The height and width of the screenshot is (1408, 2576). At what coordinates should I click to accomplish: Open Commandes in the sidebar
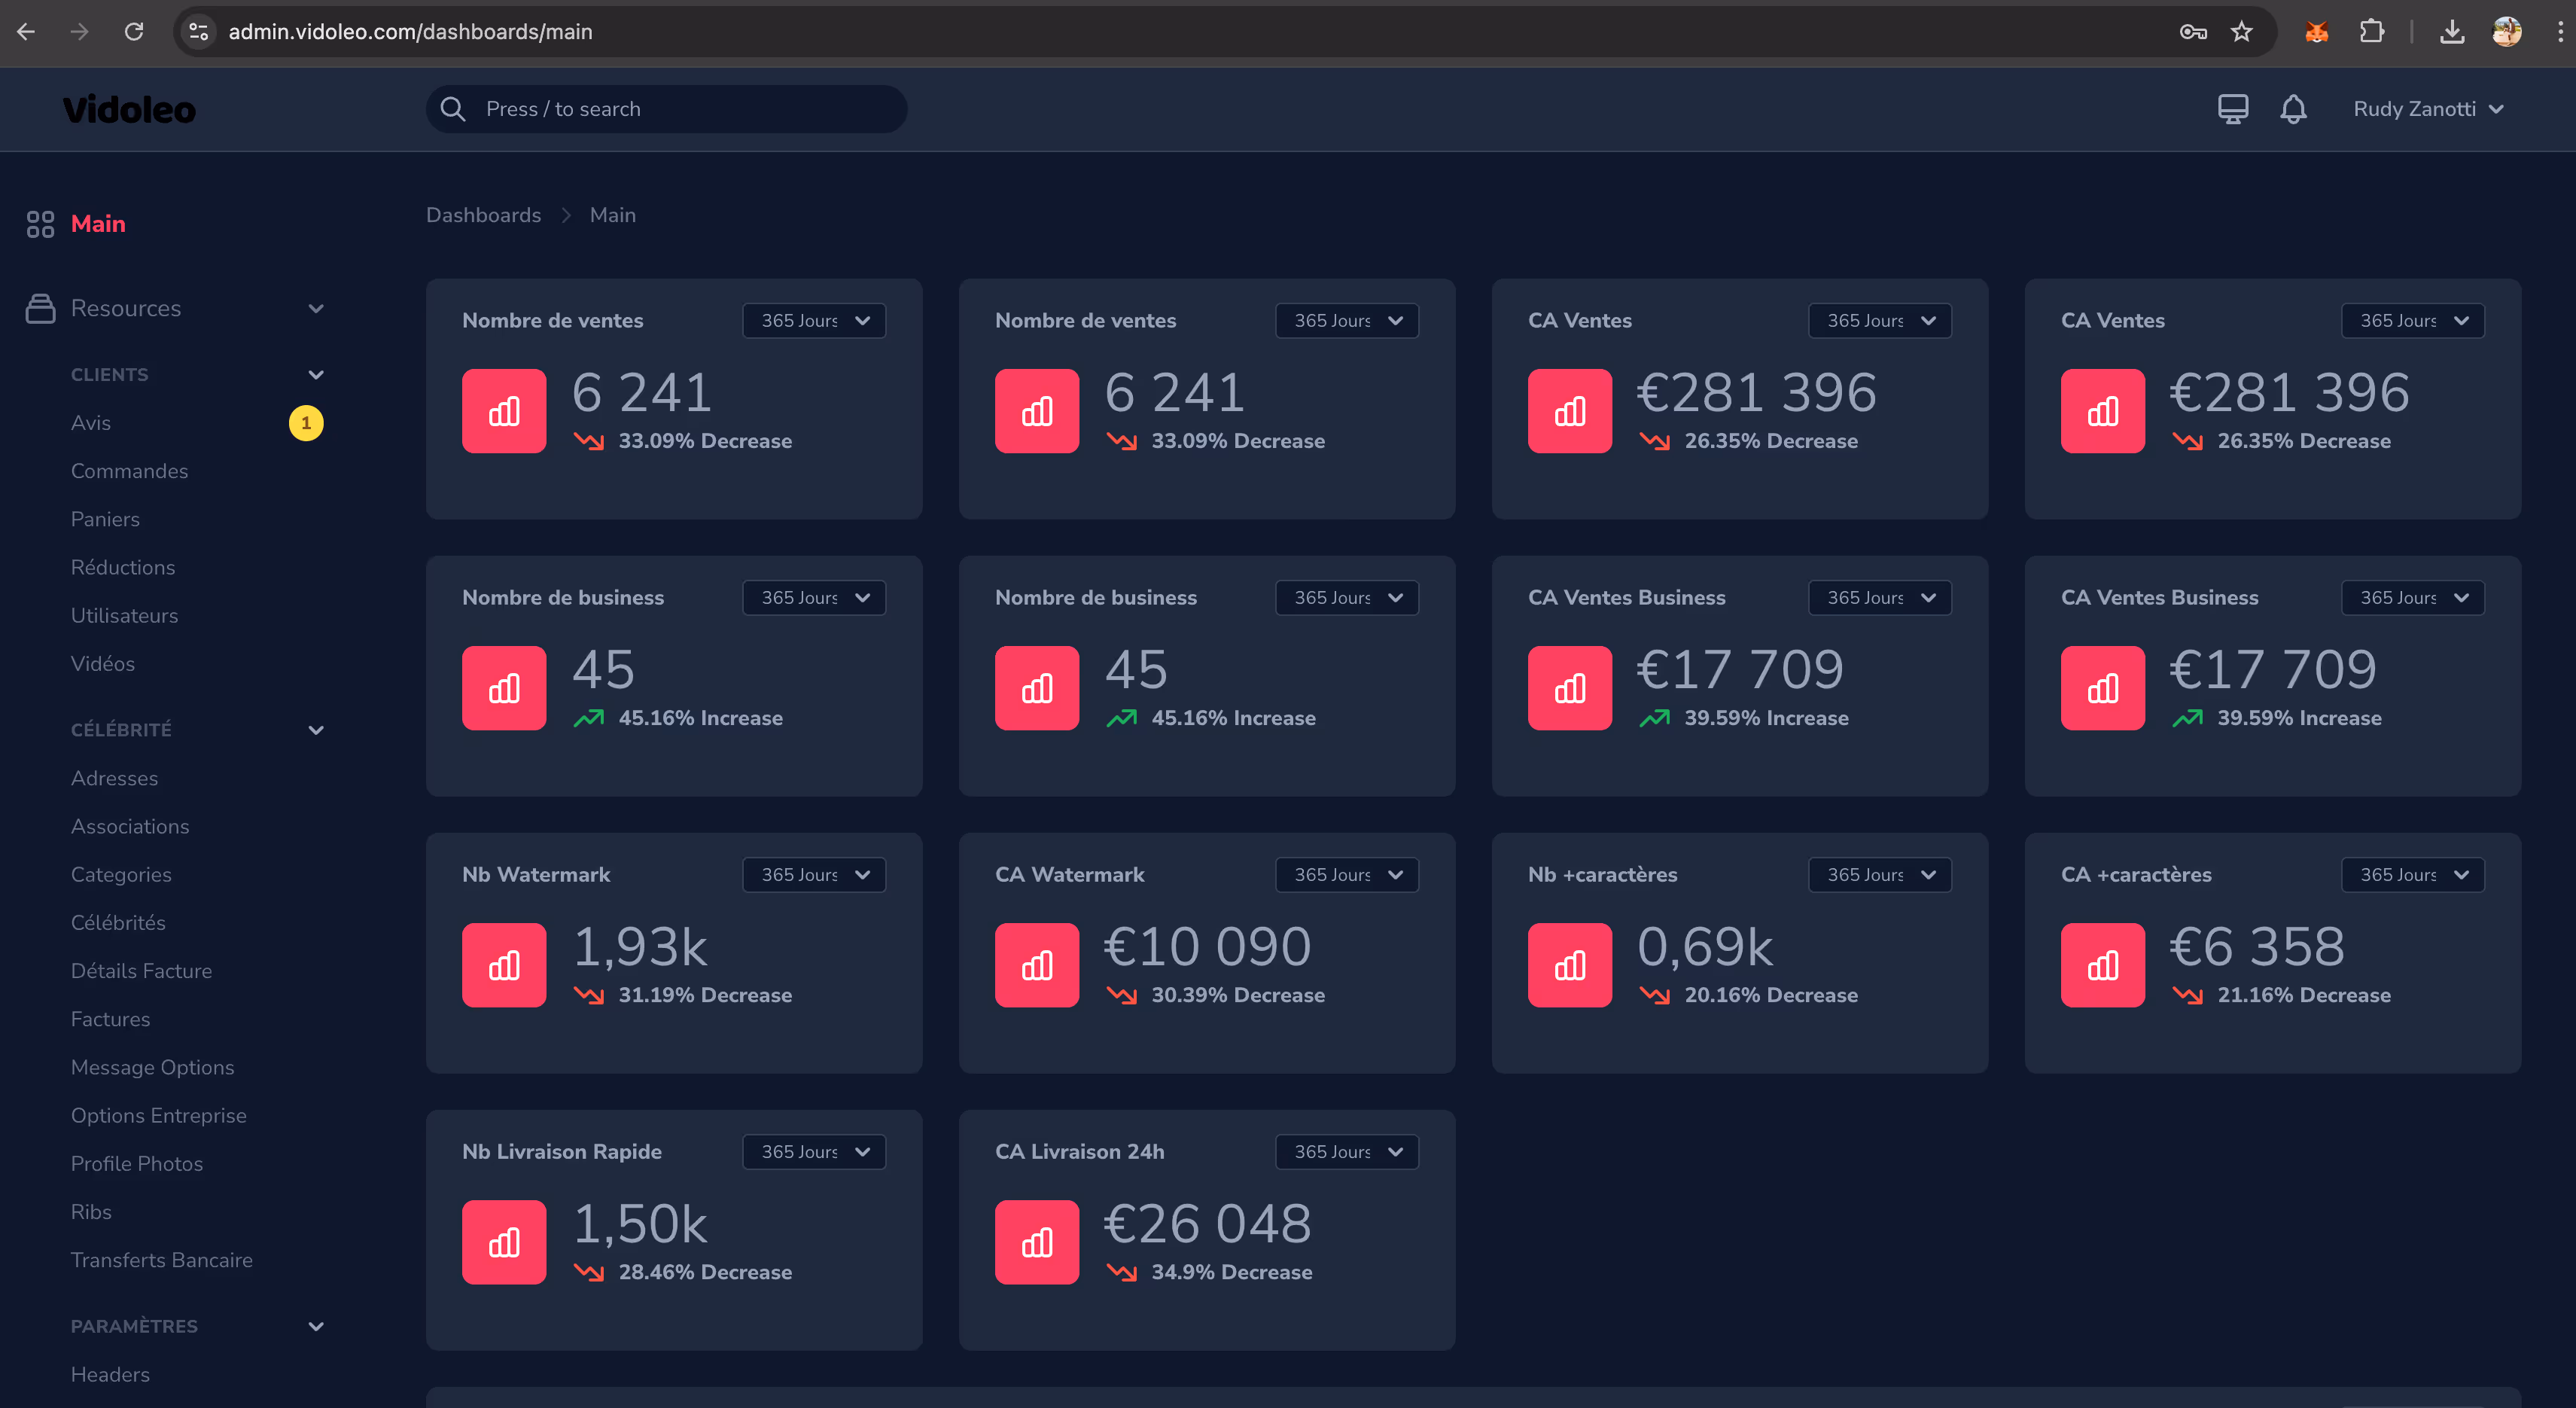click(x=129, y=471)
